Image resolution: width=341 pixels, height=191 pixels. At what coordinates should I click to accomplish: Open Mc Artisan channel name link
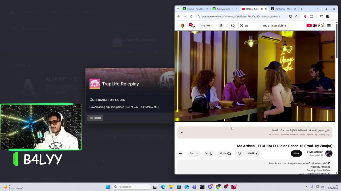tap(316, 152)
